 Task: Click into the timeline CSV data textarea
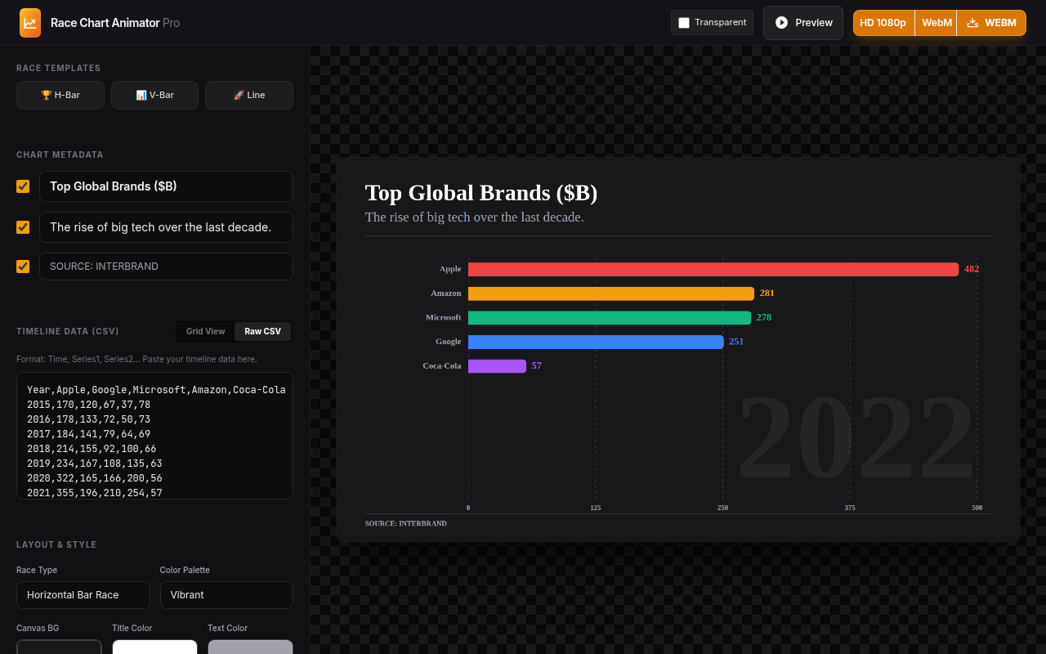(x=154, y=436)
